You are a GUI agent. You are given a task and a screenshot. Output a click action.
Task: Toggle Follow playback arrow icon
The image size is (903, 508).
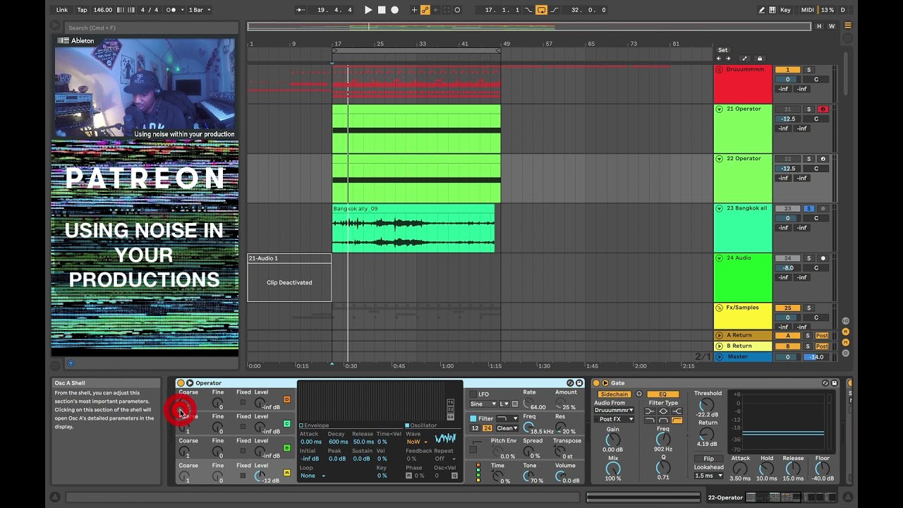click(301, 10)
